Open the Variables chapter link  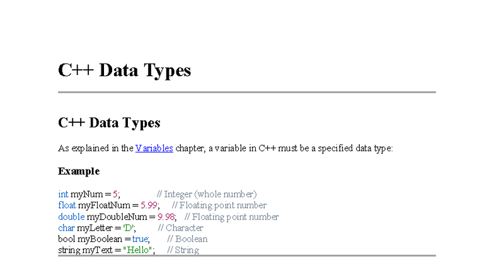[154, 149]
